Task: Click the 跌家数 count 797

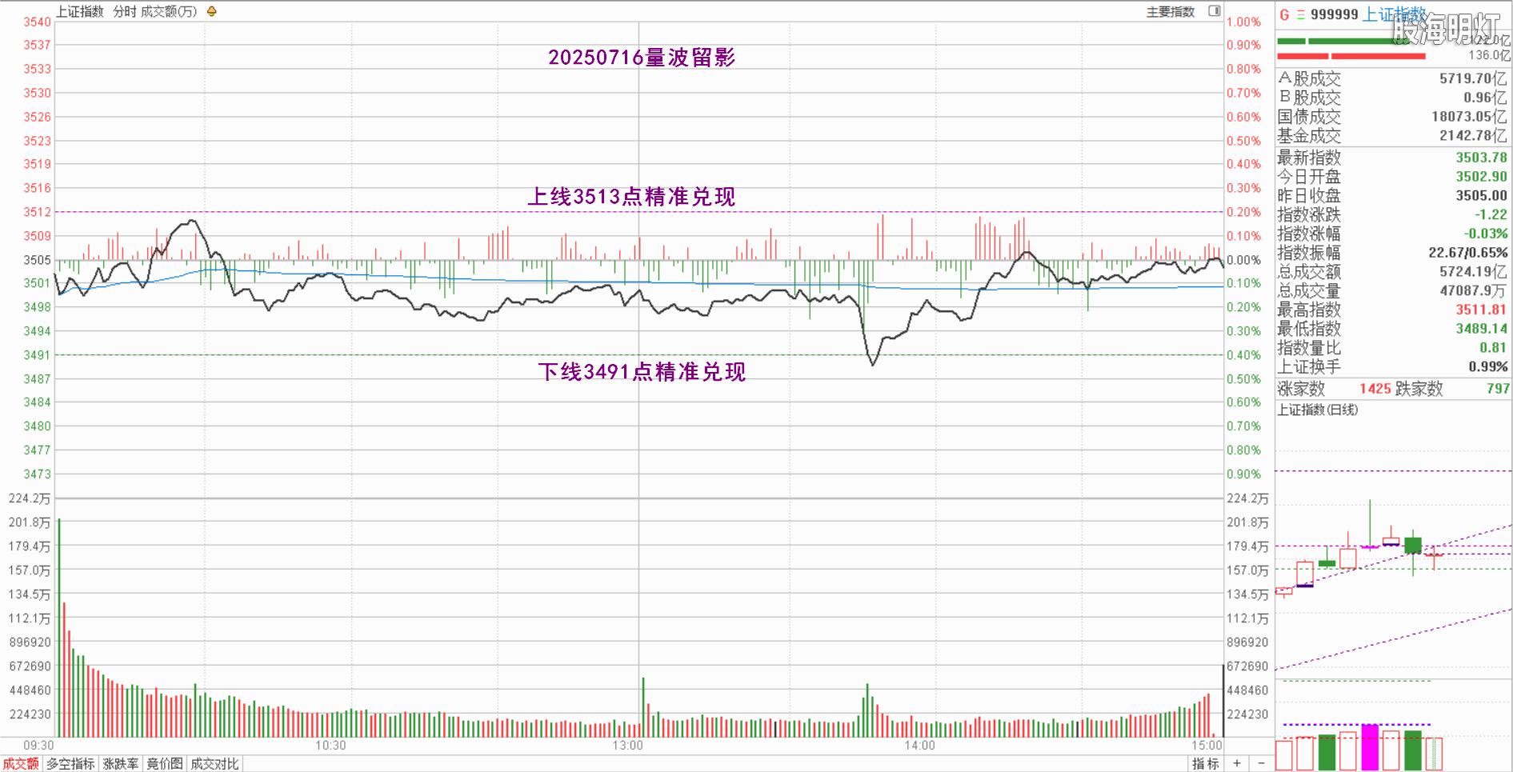Action: click(x=1498, y=389)
